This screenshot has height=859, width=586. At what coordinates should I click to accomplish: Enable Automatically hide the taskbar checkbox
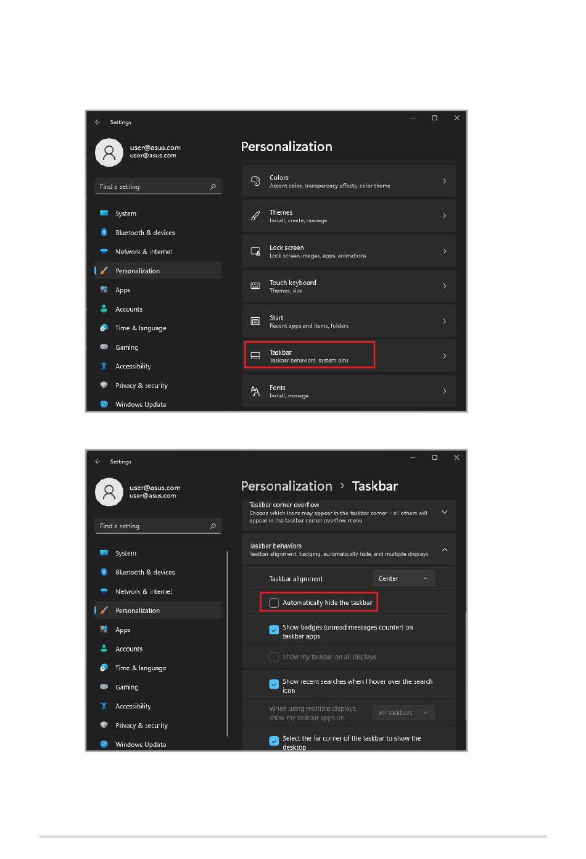click(274, 603)
